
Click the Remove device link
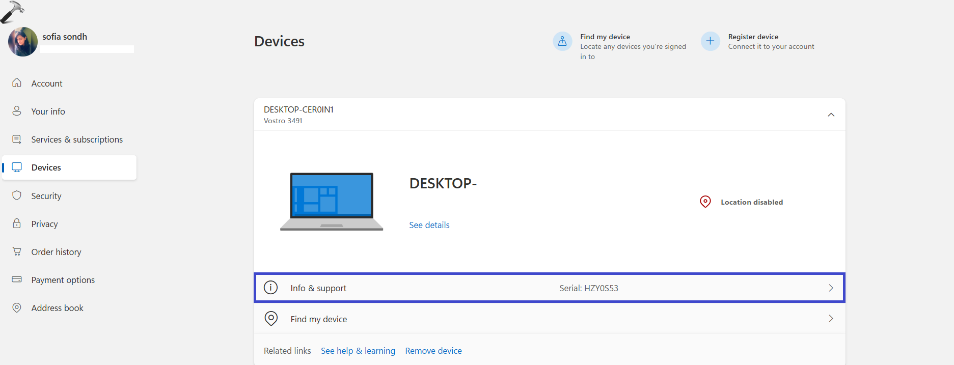[x=433, y=351]
